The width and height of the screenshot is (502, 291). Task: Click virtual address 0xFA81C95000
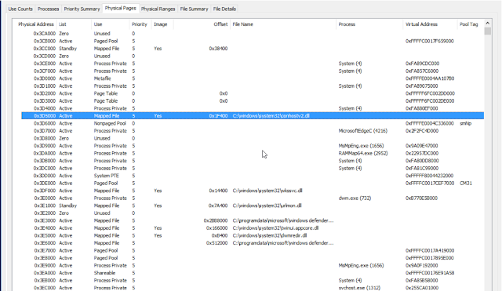(422, 168)
